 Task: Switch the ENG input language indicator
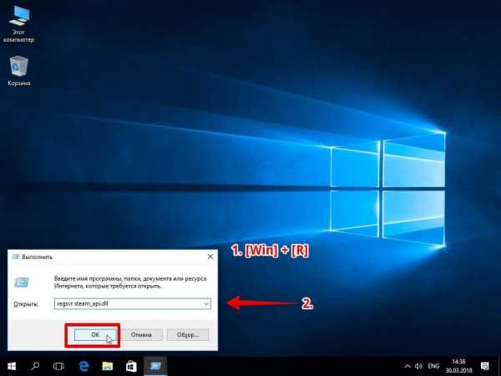point(433,366)
